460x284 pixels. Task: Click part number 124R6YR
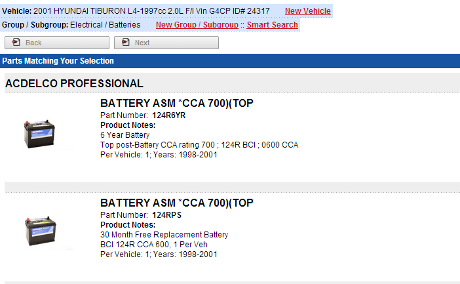(168, 115)
